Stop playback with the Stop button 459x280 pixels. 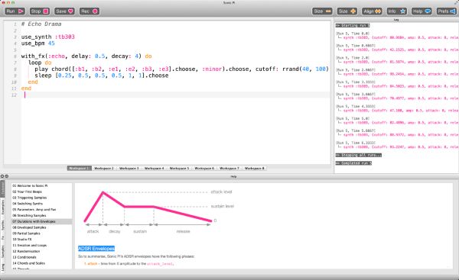(40, 11)
